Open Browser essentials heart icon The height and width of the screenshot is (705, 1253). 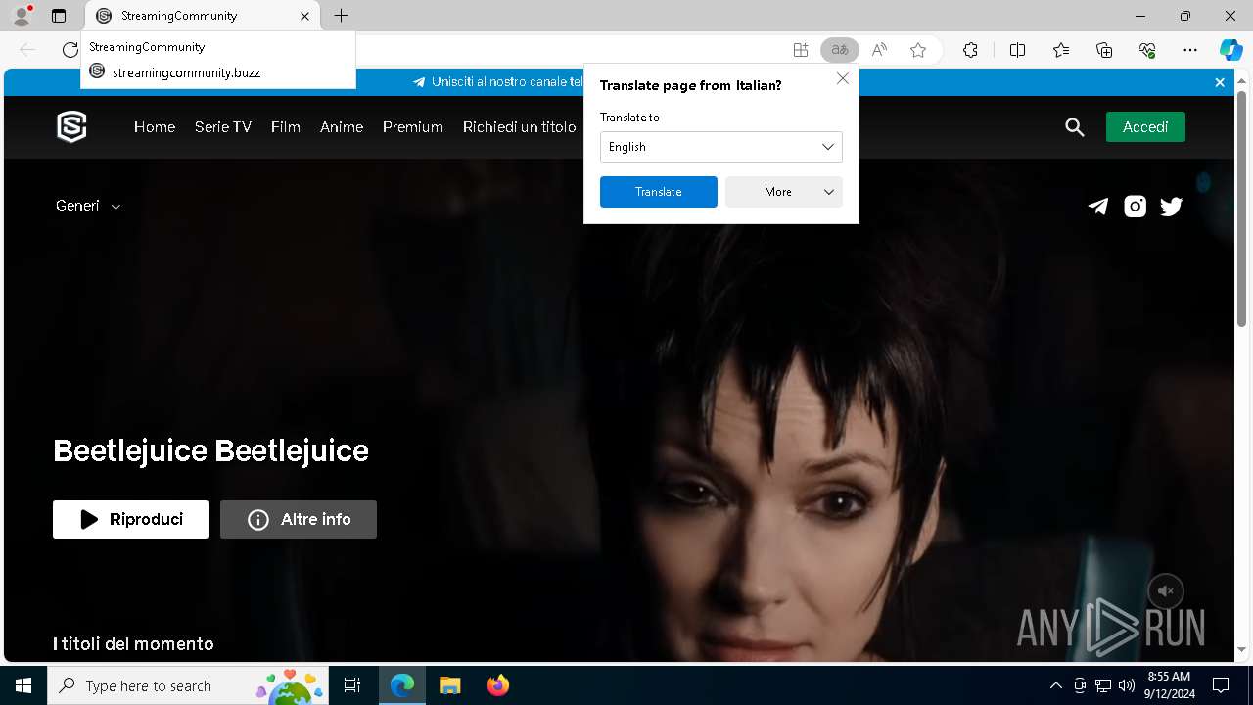[x=1147, y=50]
